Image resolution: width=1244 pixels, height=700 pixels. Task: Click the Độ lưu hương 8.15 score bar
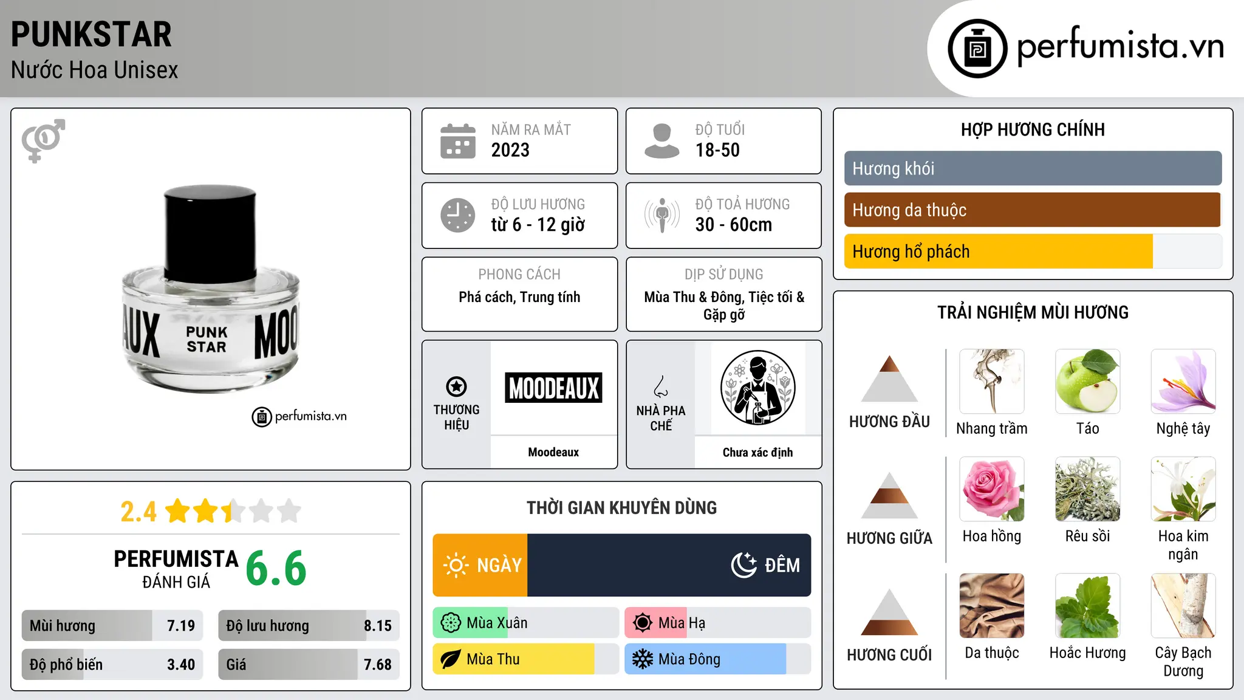coord(309,625)
